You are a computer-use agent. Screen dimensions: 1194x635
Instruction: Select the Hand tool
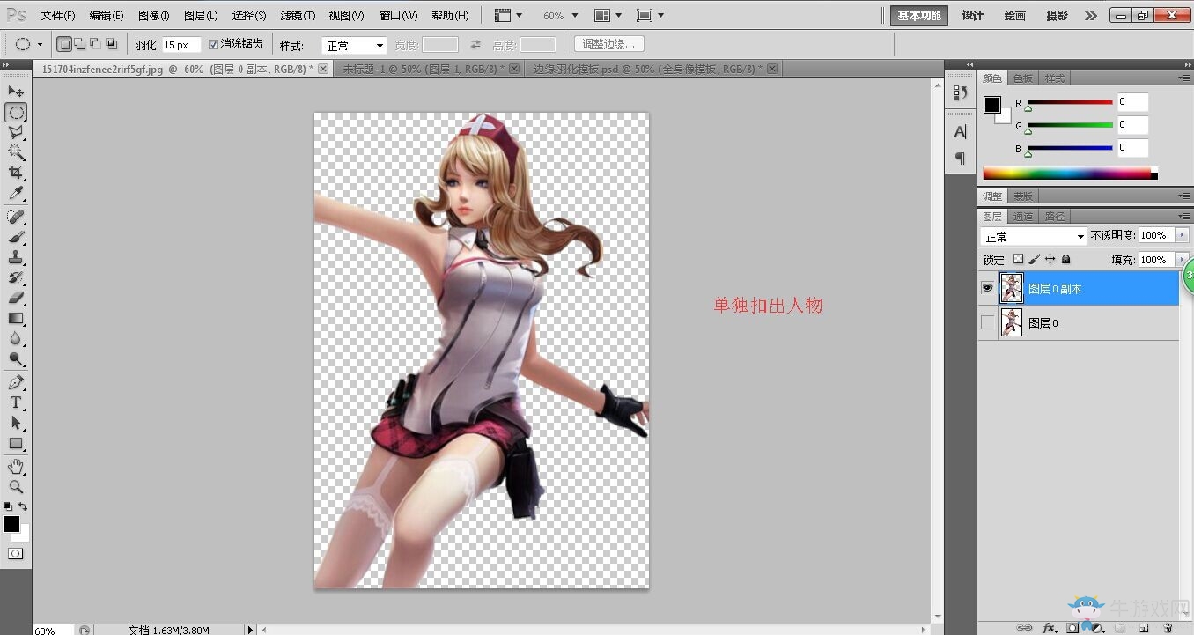16,466
